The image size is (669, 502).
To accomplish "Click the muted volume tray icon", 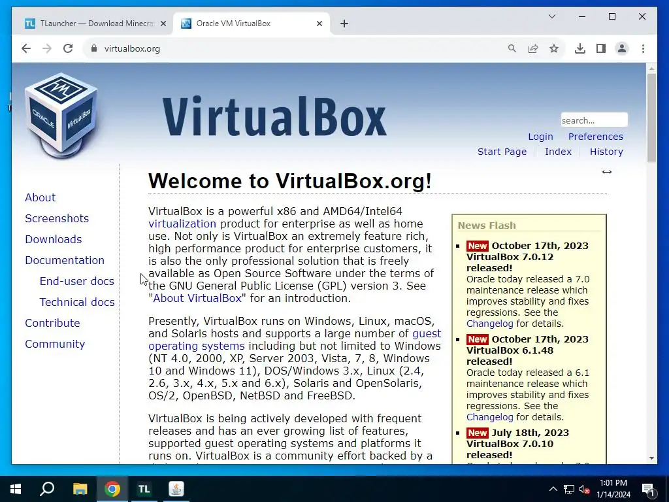I will point(585,489).
